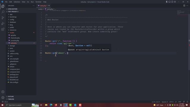Open Task View on the taskbar
Image resolution: width=190 pixels, height=107 pixels.
click(x=41, y=105)
